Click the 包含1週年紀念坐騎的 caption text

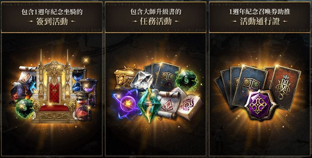pyautogui.click(x=52, y=12)
